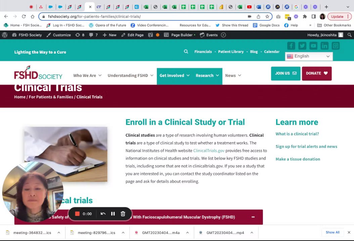Visit FSHD Society Twitter page icon

coord(302,46)
